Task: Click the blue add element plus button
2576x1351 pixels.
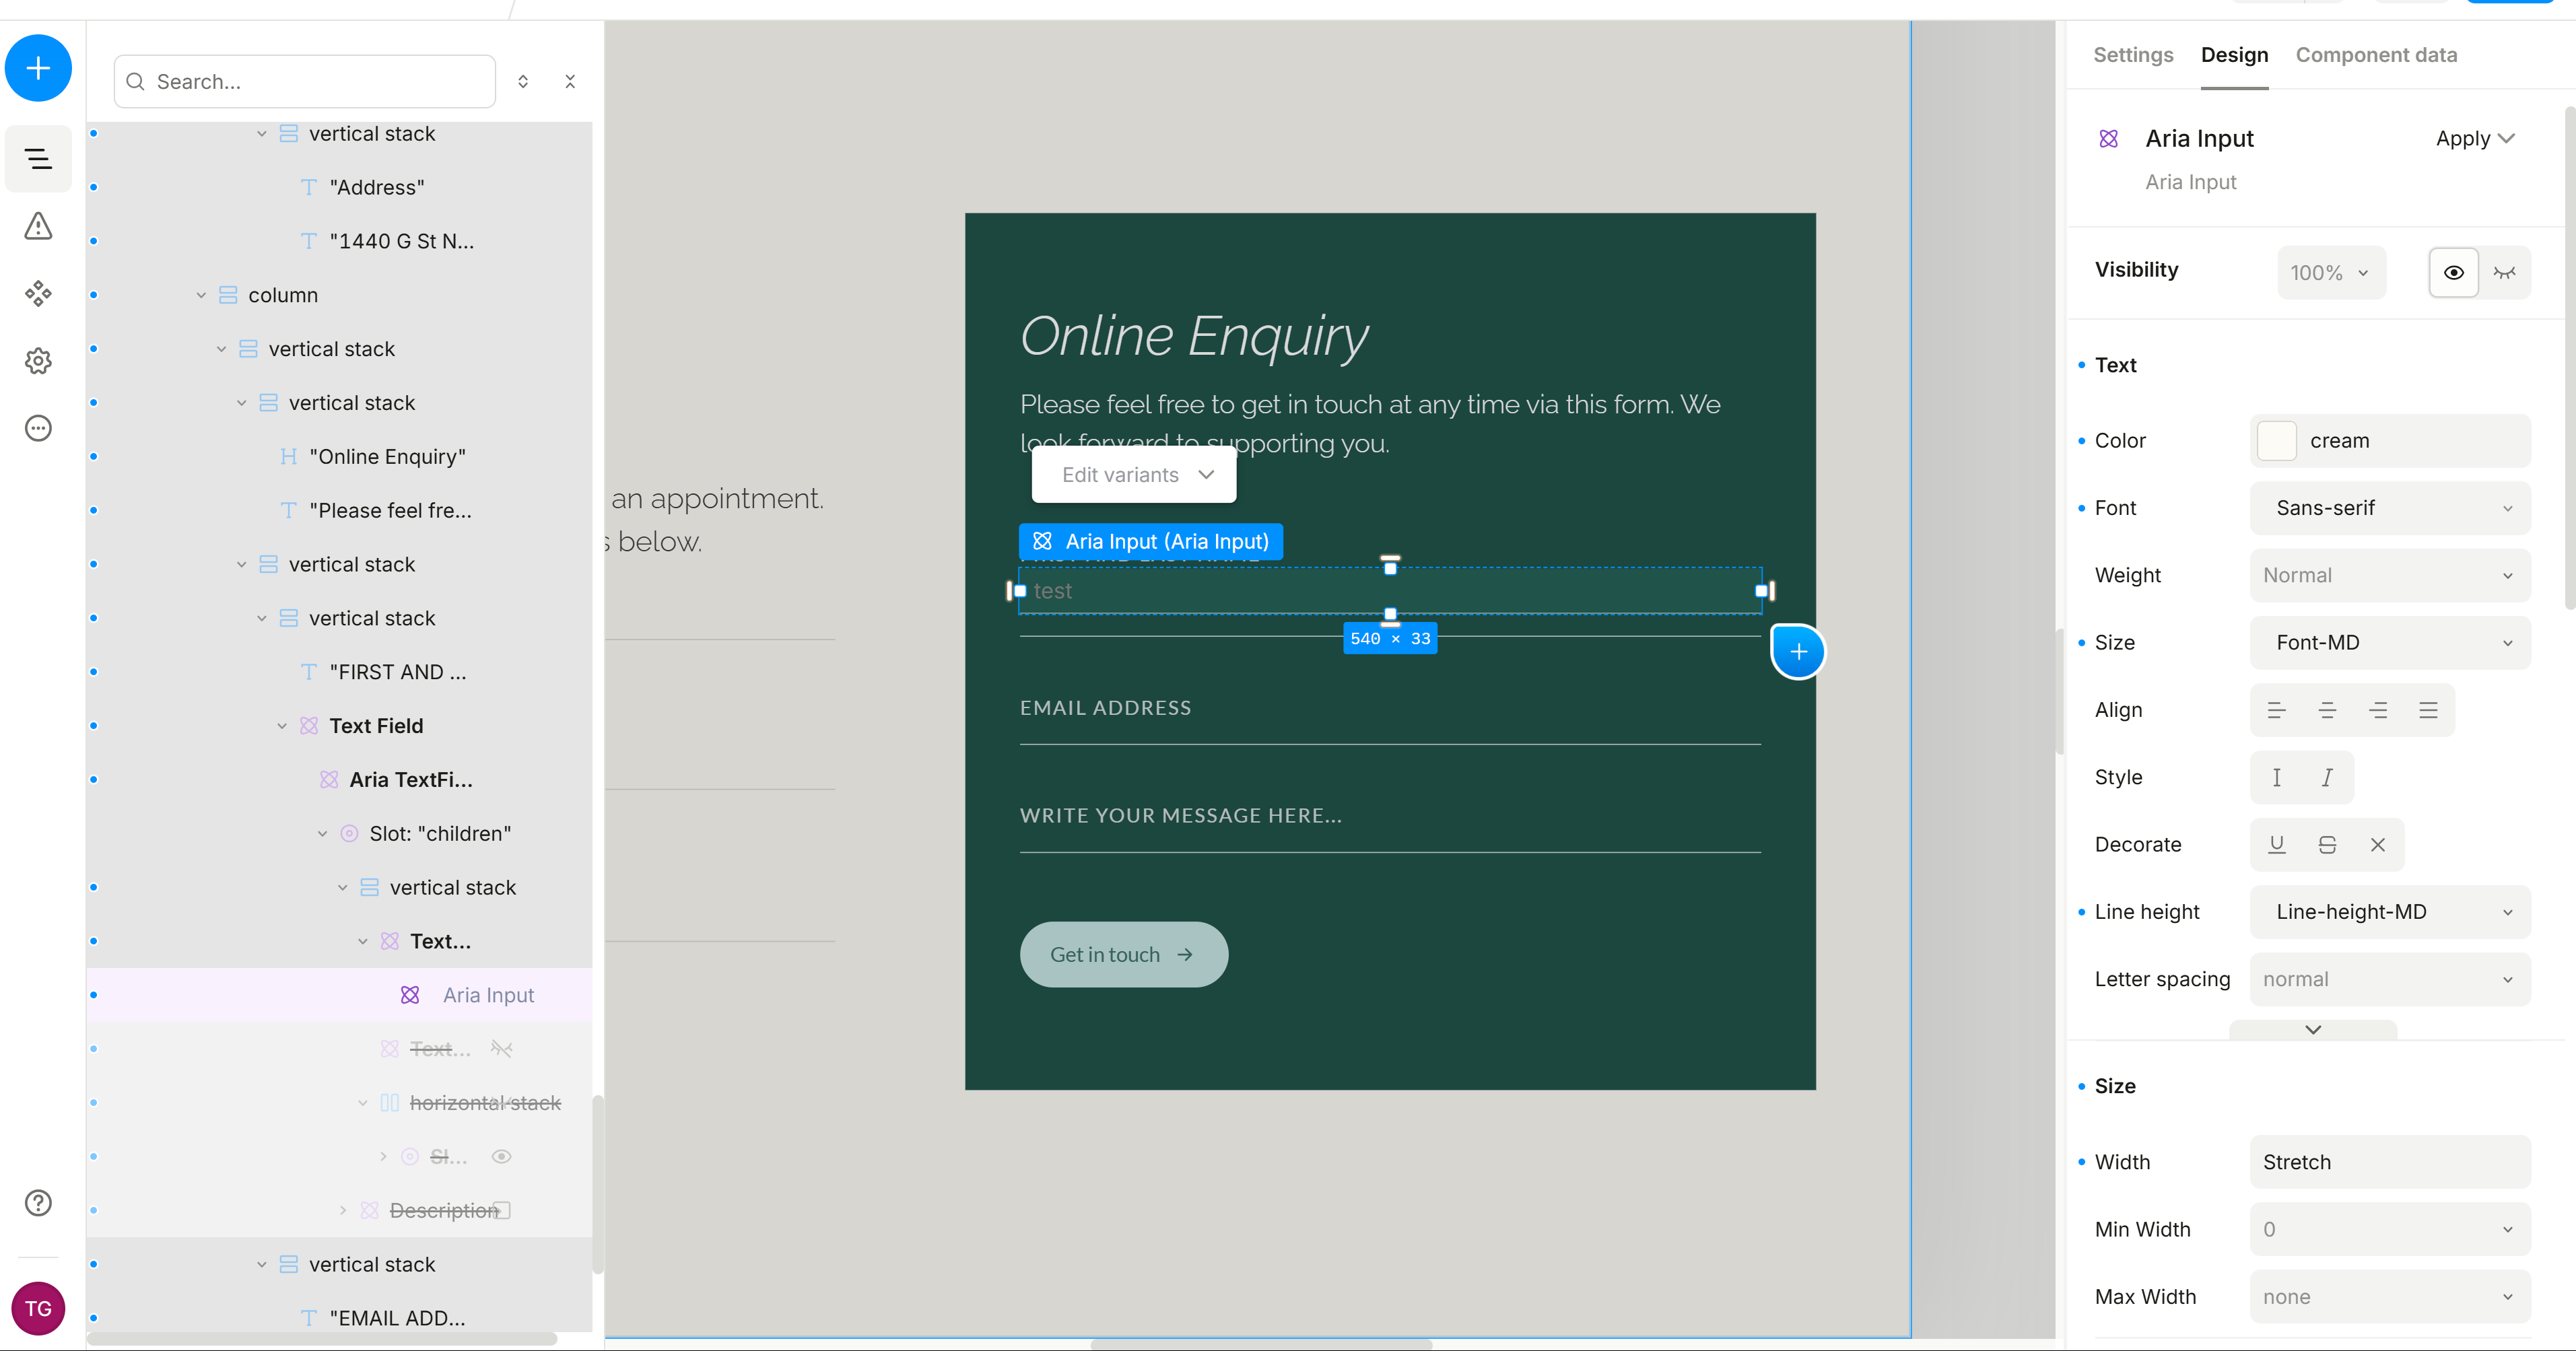Action: coord(38,68)
